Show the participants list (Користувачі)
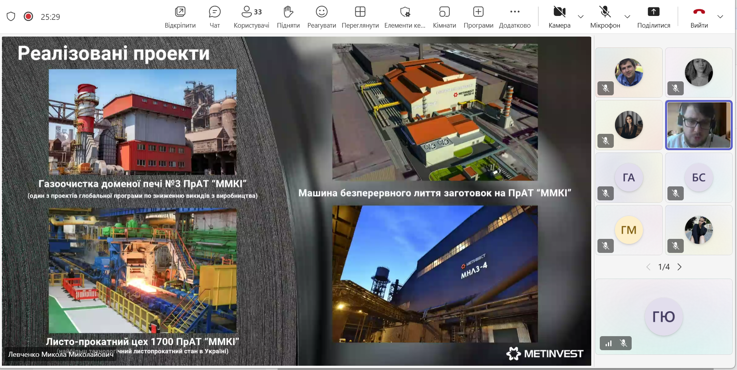This screenshot has width=737, height=370. pyautogui.click(x=251, y=17)
